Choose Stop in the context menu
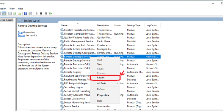 click(x=105, y=64)
